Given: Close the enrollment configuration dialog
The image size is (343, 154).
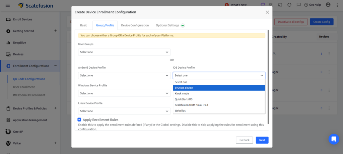Looking at the screenshot, I should (267, 12).
